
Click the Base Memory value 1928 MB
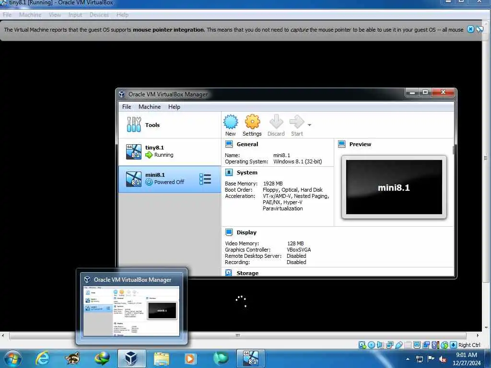click(273, 184)
